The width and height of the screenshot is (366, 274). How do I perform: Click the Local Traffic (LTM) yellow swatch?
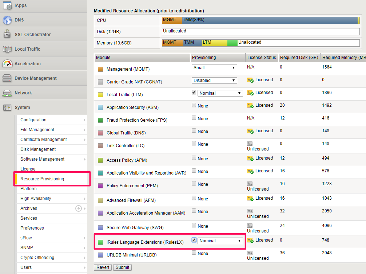(100, 95)
